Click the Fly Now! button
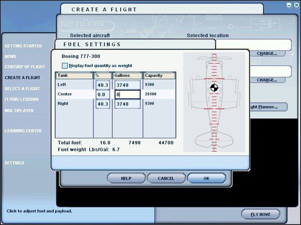Screen dimensions: 301x225 point(260,214)
